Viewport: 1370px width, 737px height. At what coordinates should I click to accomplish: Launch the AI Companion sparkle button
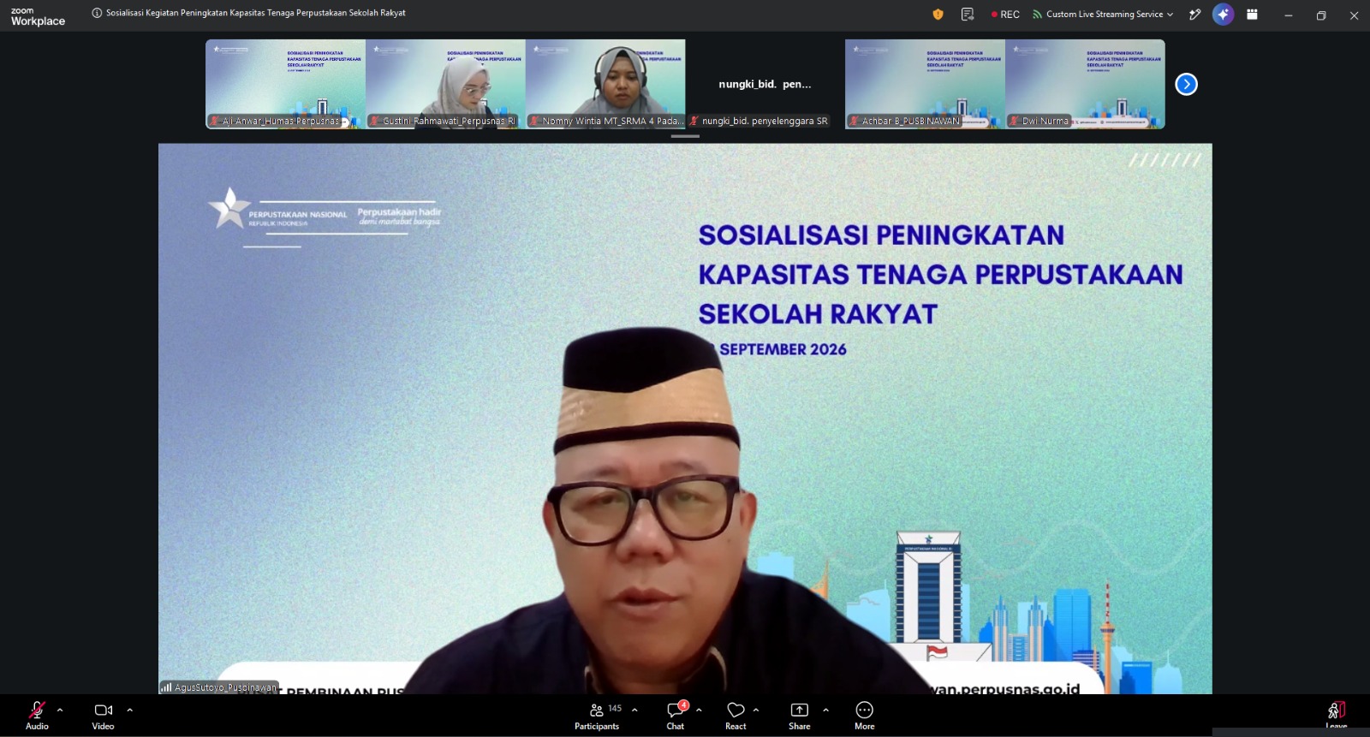[x=1223, y=15]
